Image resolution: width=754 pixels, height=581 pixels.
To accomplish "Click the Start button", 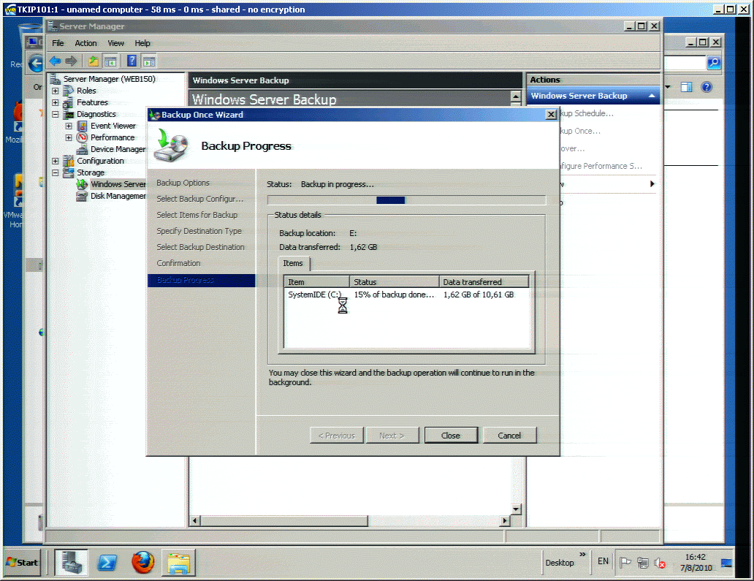I will [x=23, y=562].
